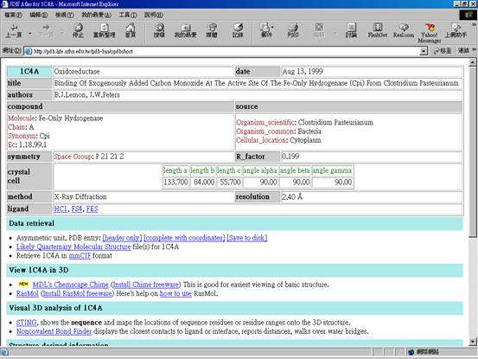
Task: Click the length b value 84.000
Action: [x=203, y=182]
